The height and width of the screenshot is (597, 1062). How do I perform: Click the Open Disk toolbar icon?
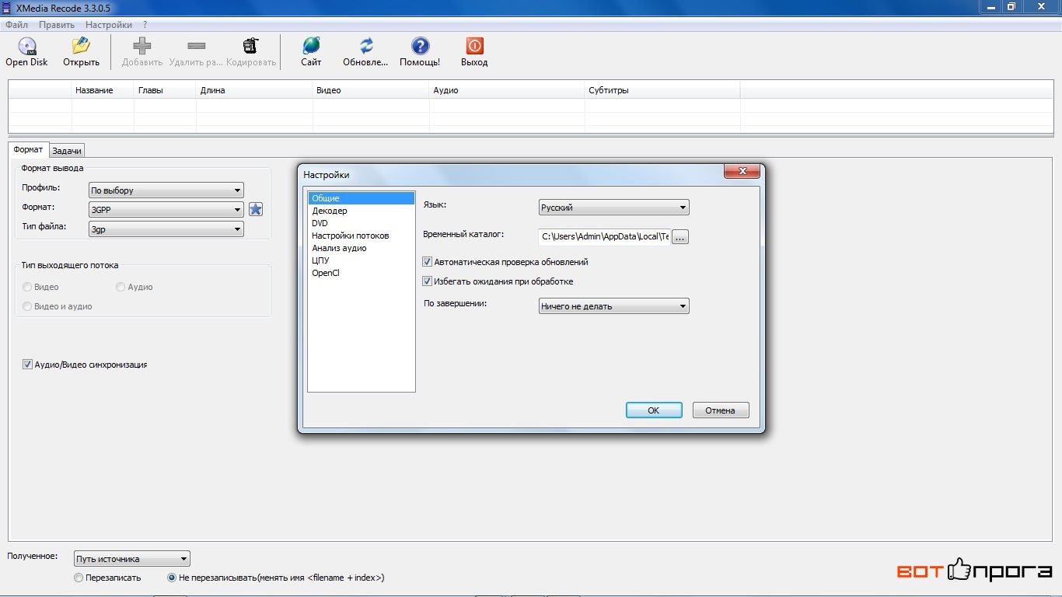[x=27, y=46]
